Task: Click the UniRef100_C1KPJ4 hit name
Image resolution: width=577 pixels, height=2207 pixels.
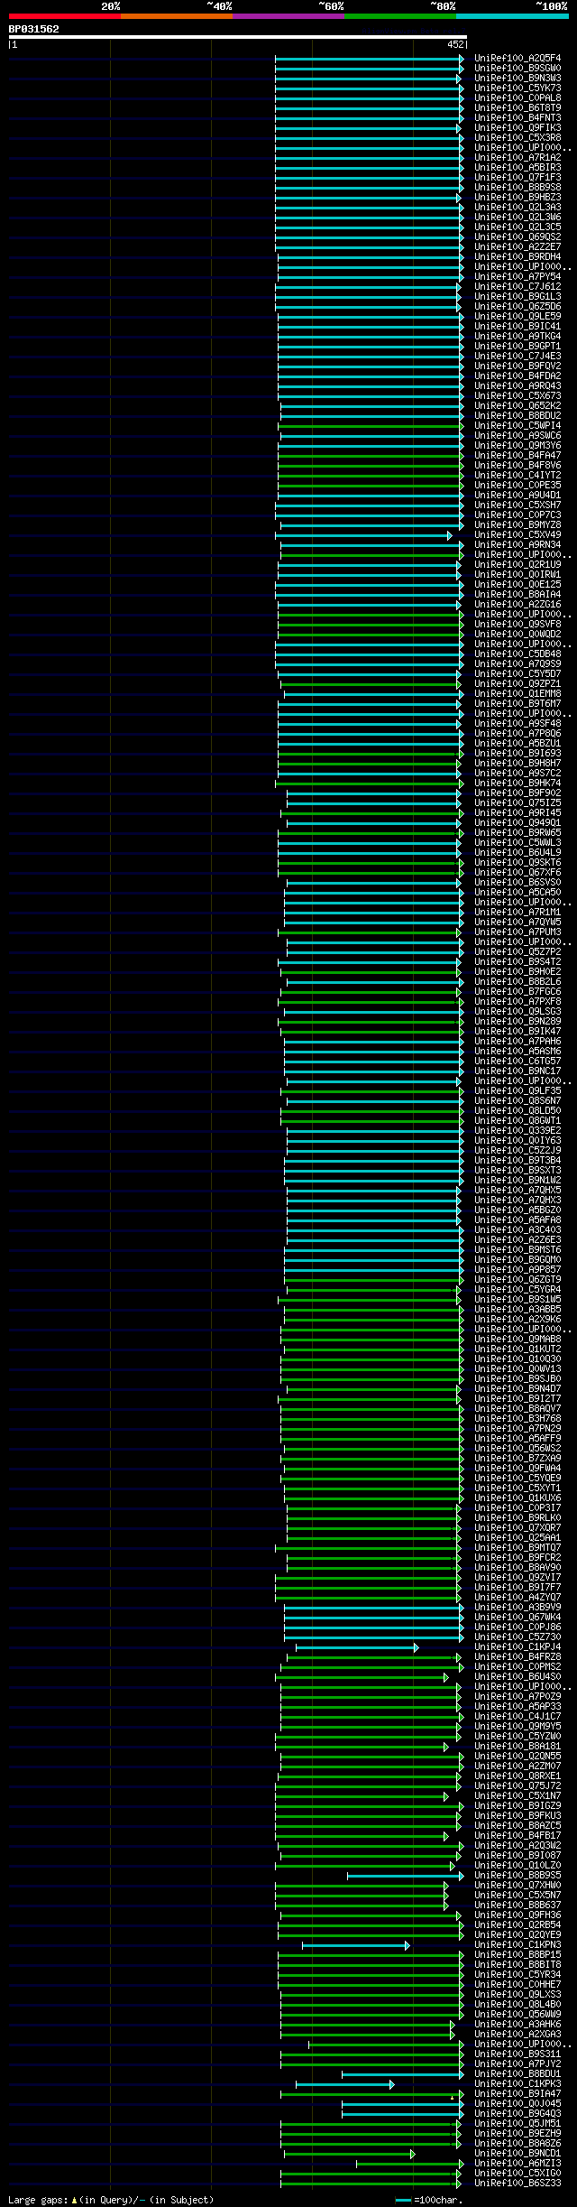Action: coord(517,1647)
